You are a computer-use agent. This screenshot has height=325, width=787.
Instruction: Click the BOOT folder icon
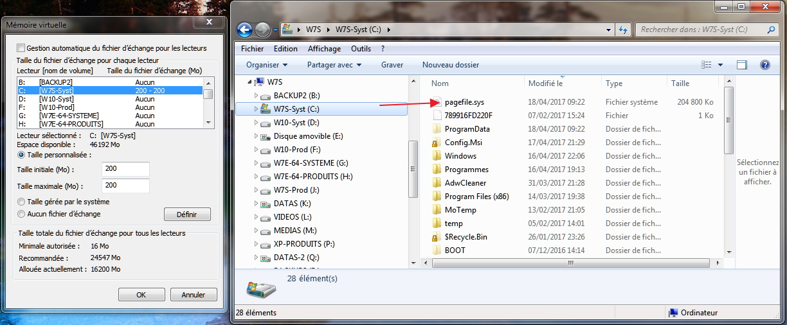coord(437,250)
